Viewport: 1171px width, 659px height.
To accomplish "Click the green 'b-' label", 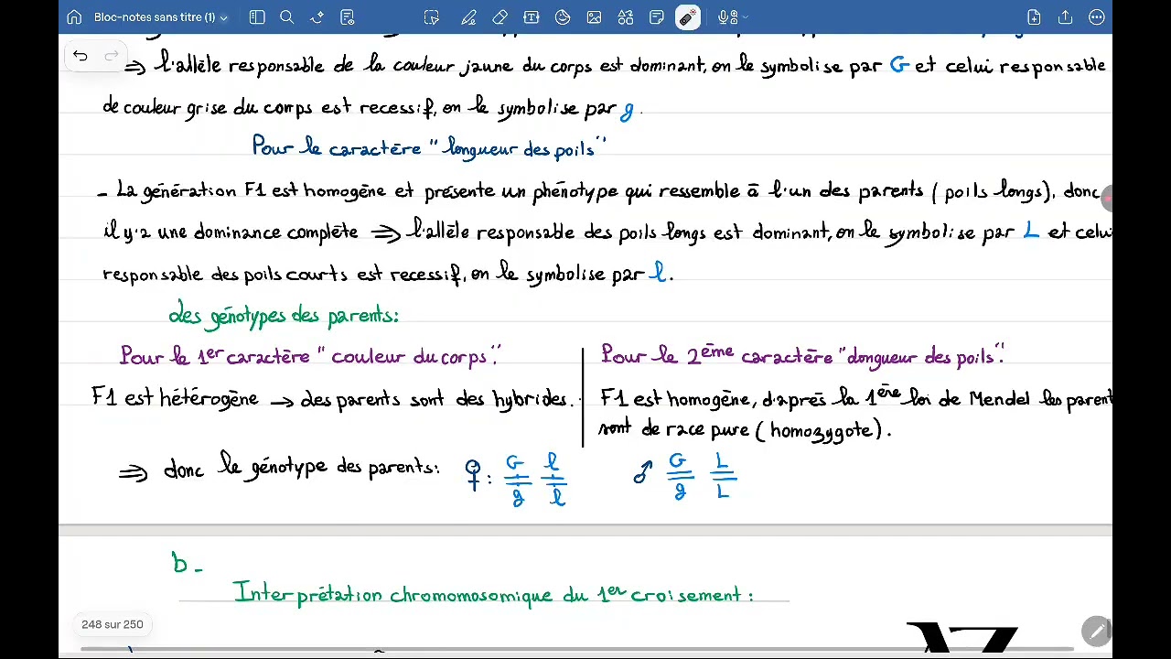I will pos(186,564).
